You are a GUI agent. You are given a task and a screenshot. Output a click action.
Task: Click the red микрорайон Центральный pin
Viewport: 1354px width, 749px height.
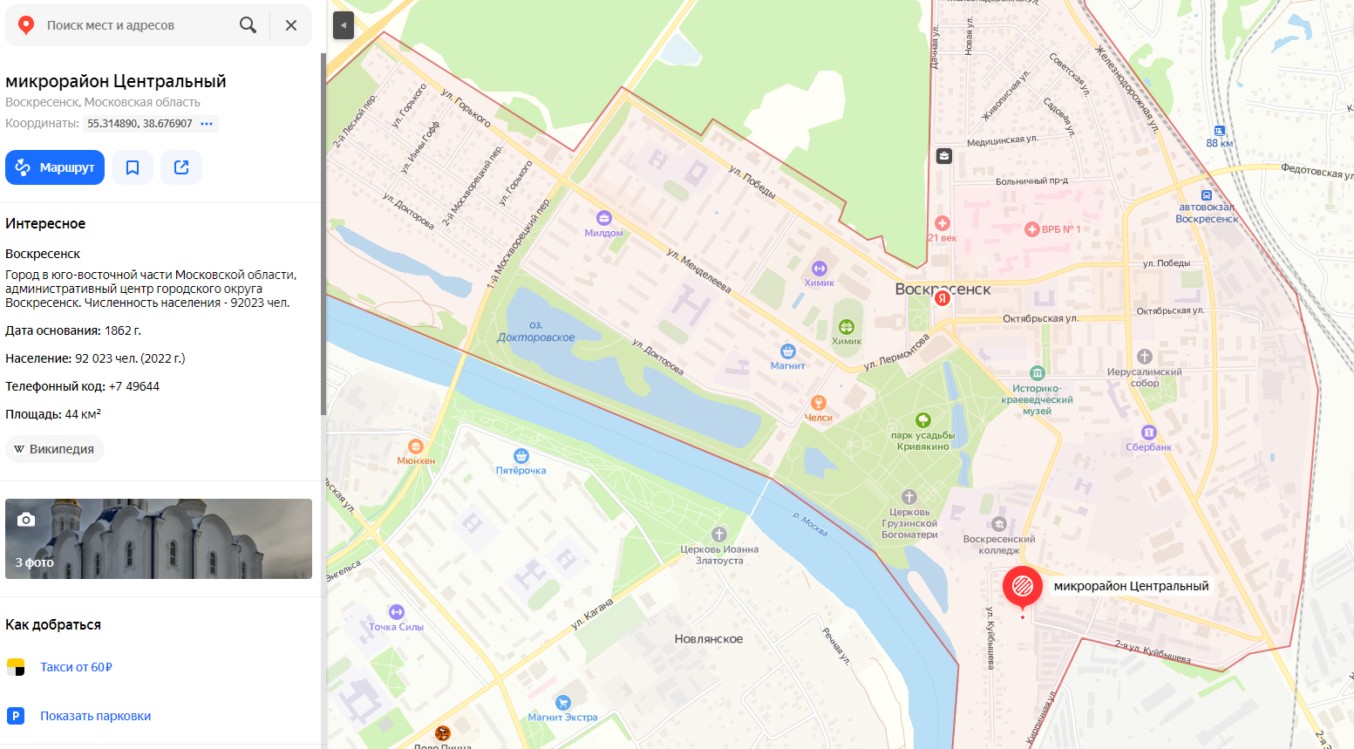(x=1023, y=587)
